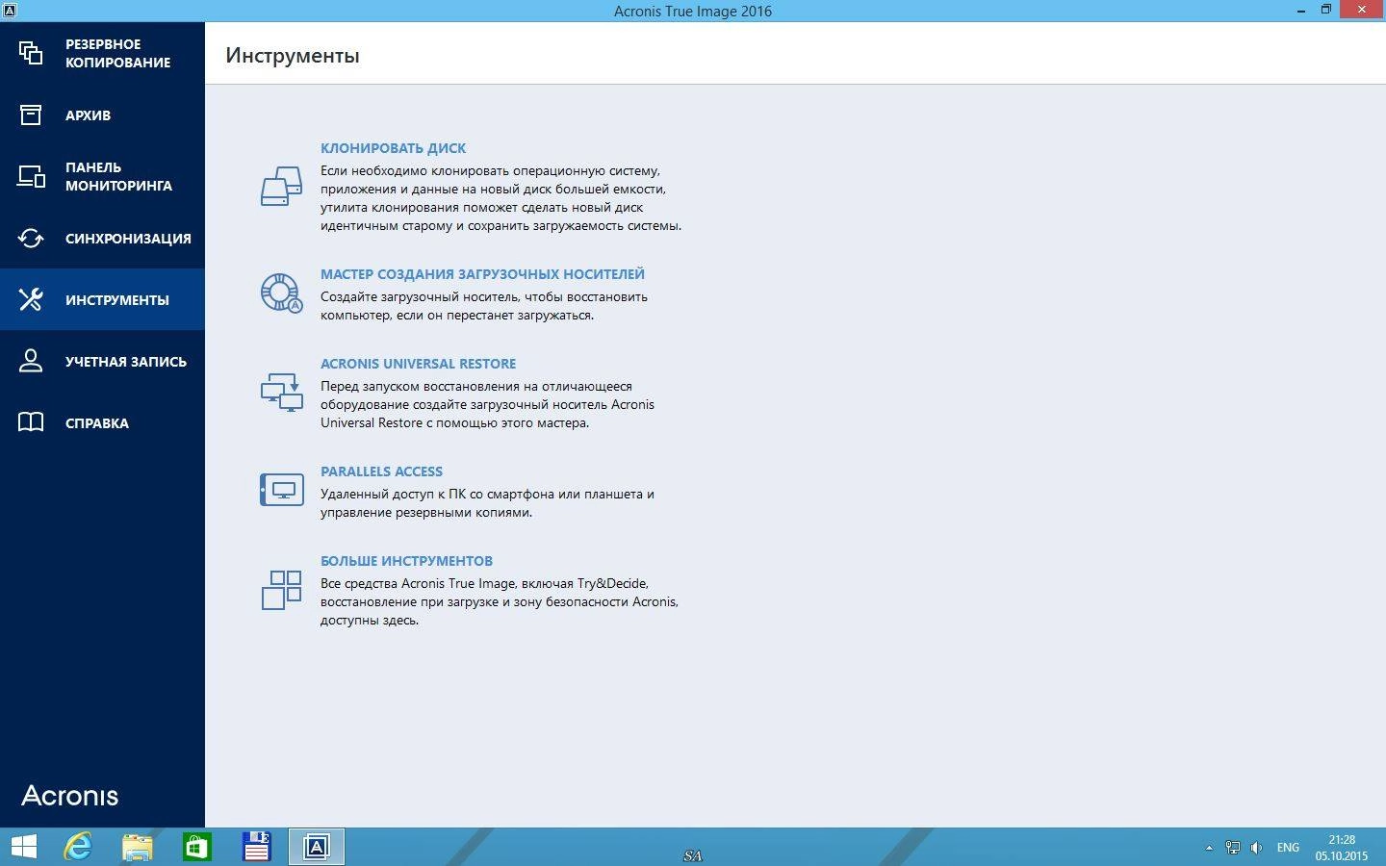
Task: Switch input language via ENG indicator
Action: 1288,848
